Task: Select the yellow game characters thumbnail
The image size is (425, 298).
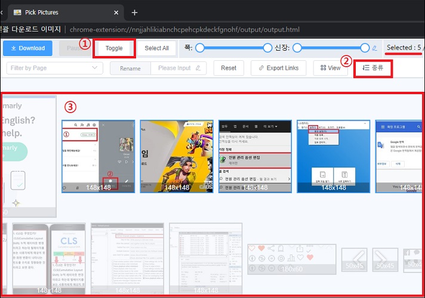Action: (x=177, y=156)
